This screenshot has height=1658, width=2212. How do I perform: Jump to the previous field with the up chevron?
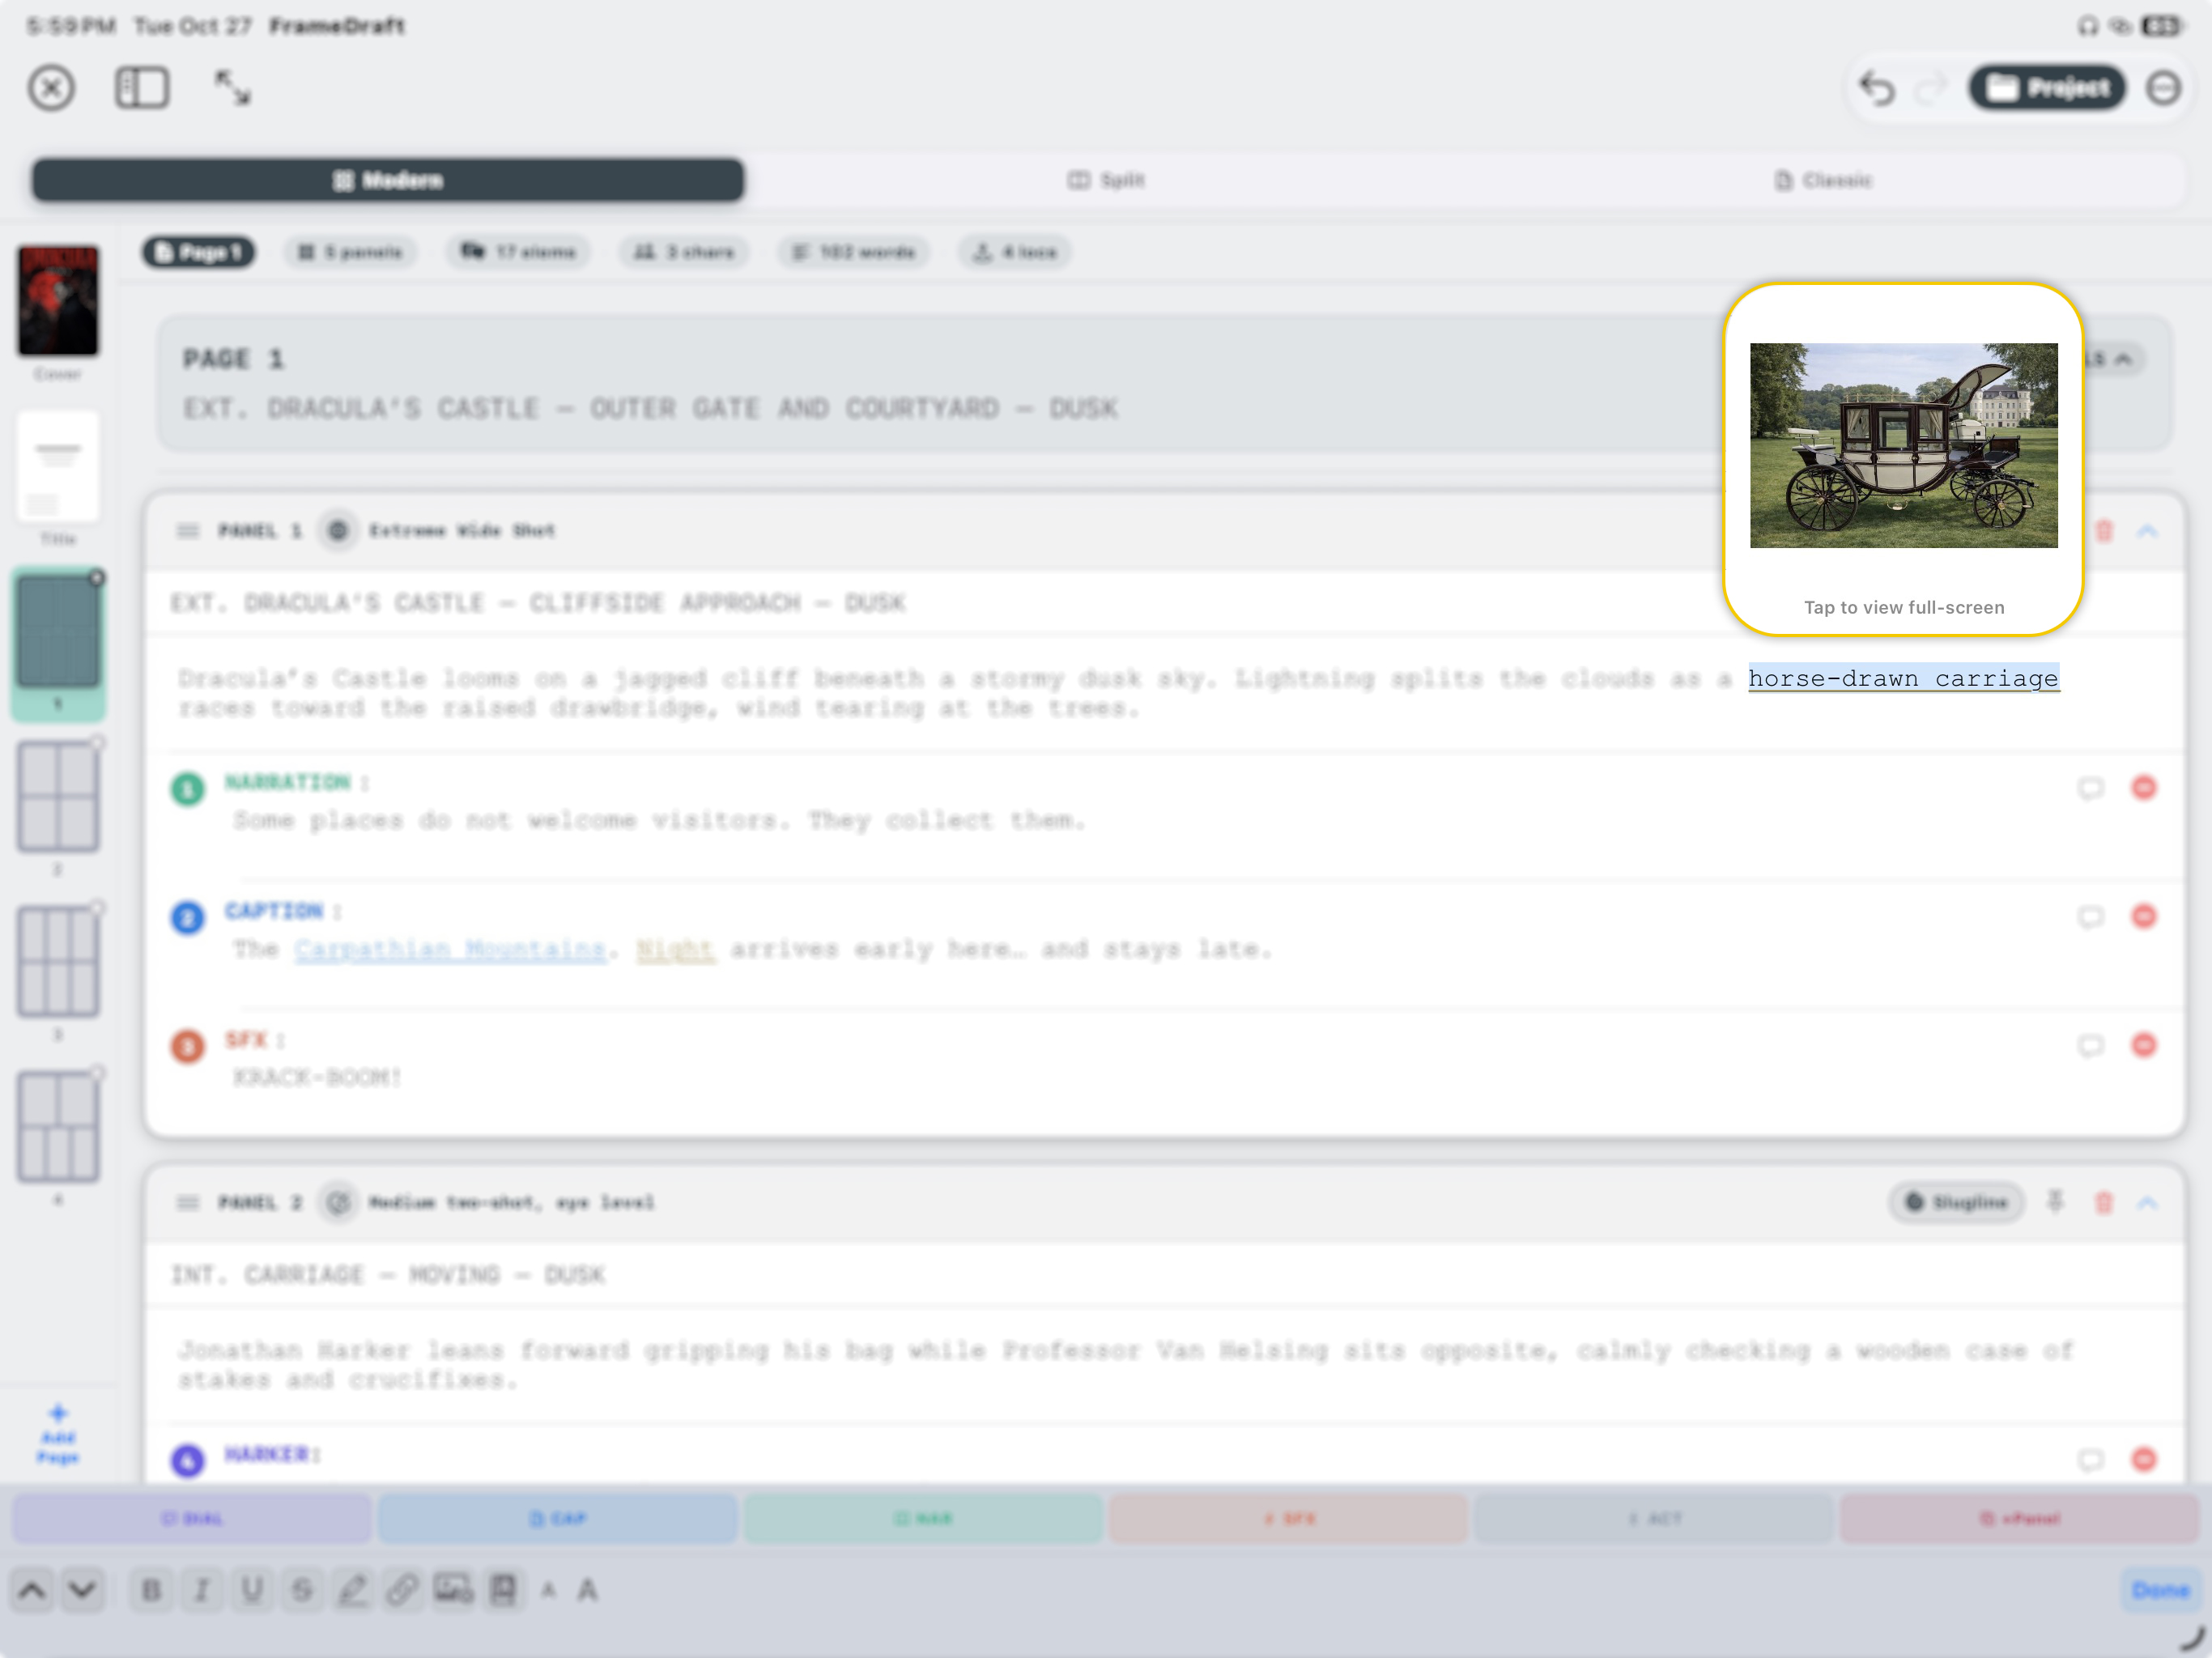coord(32,1589)
